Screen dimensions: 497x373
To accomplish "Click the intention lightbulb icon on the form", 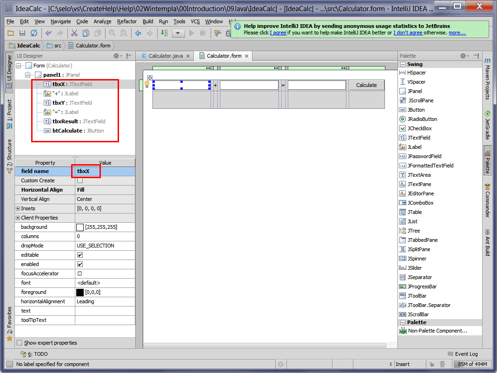I will point(147,84).
